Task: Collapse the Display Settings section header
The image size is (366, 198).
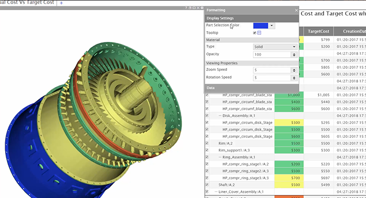Action: [252, 18]
